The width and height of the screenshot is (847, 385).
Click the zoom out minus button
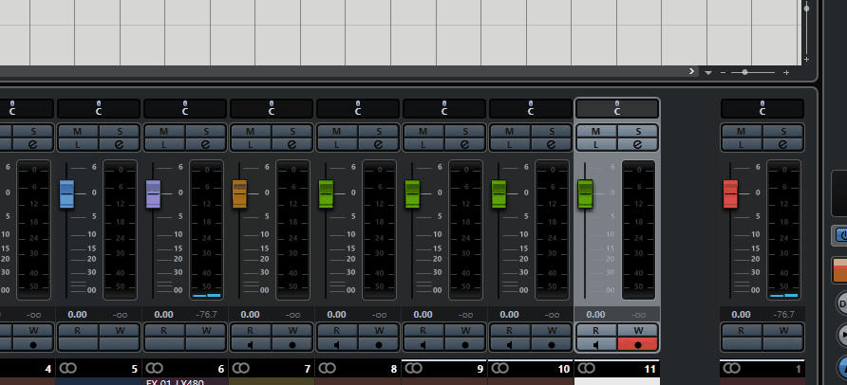tap(724, 72)
